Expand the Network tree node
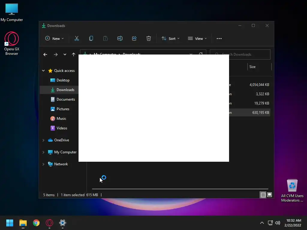 (x=43, y=164)
